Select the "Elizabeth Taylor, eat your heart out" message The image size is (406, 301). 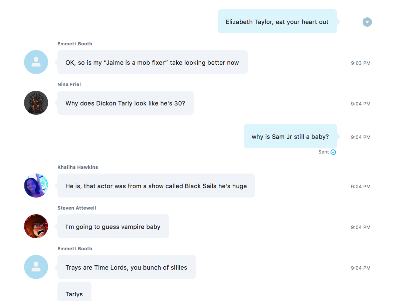coord(277,22)
